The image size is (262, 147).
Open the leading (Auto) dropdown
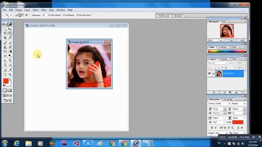coord(244,109)
